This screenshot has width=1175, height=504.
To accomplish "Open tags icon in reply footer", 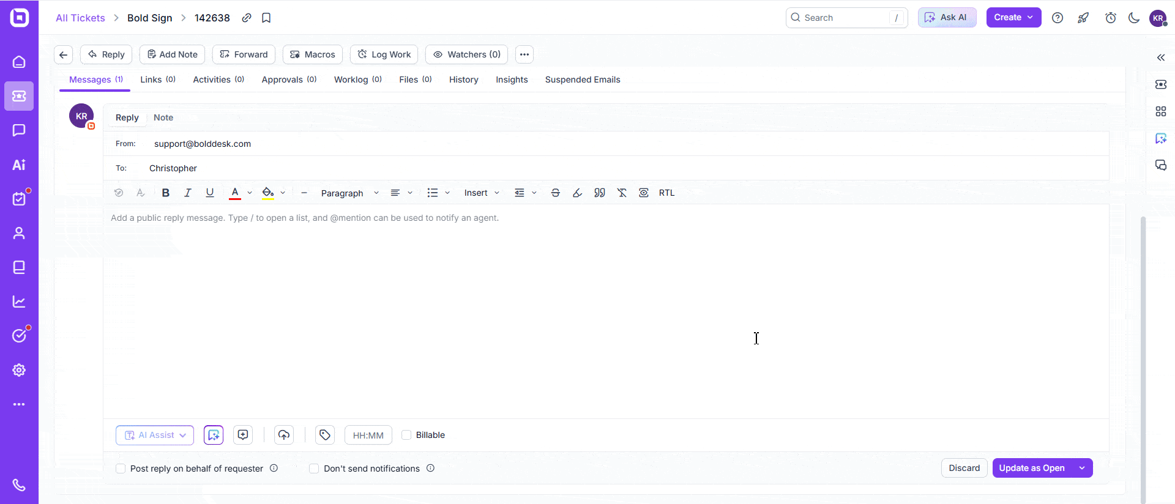I will click(325, 435).
